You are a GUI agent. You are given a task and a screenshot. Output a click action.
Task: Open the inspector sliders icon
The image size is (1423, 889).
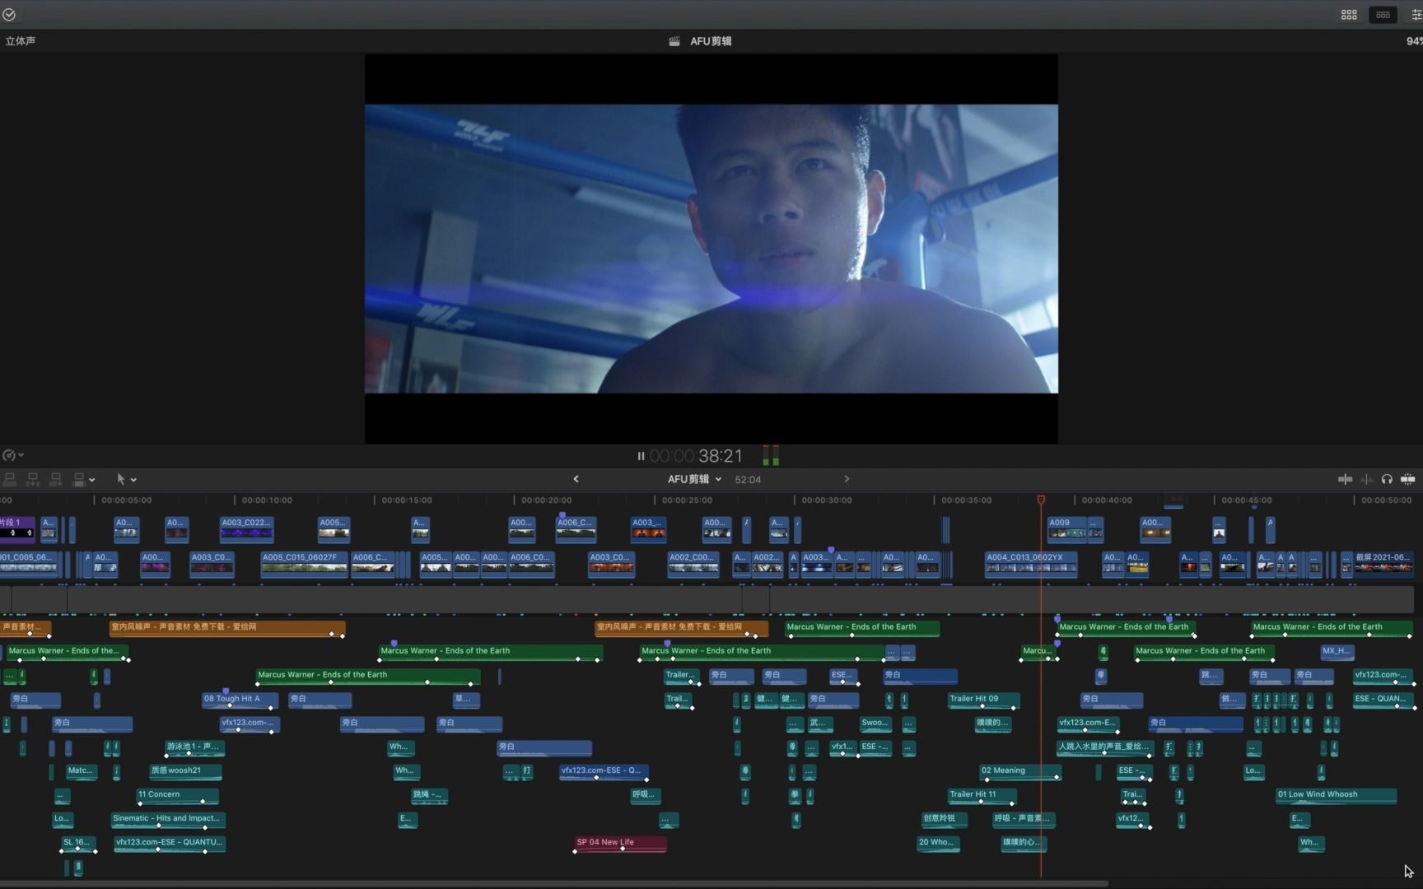[x=1416, y=15]
